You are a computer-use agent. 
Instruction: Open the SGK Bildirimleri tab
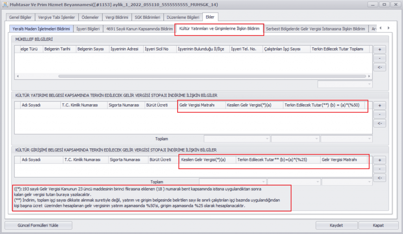147,17
